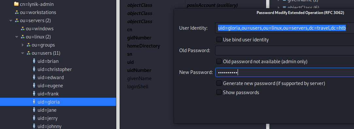The width and height of the screenshot is (354, 129).
Task: Enable Use bind user identity checkbox
Action: pyautogui.click(x=219, y=40)
